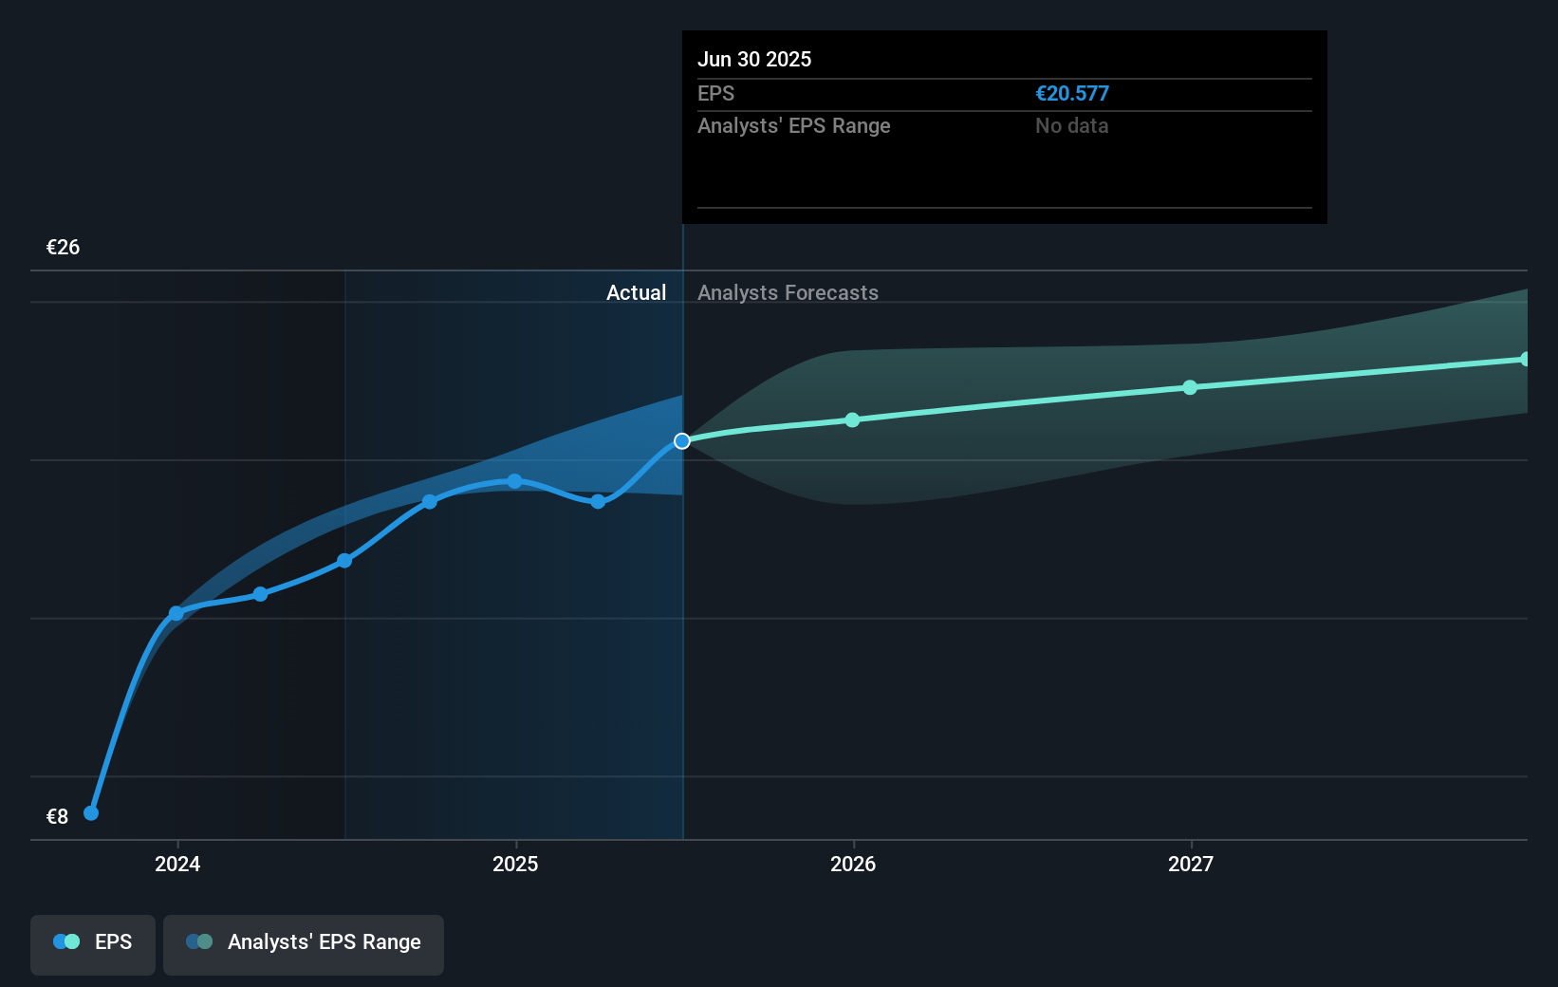
Task: Select the Jun 30 2025 EPS data point
Action: [682, 441]
